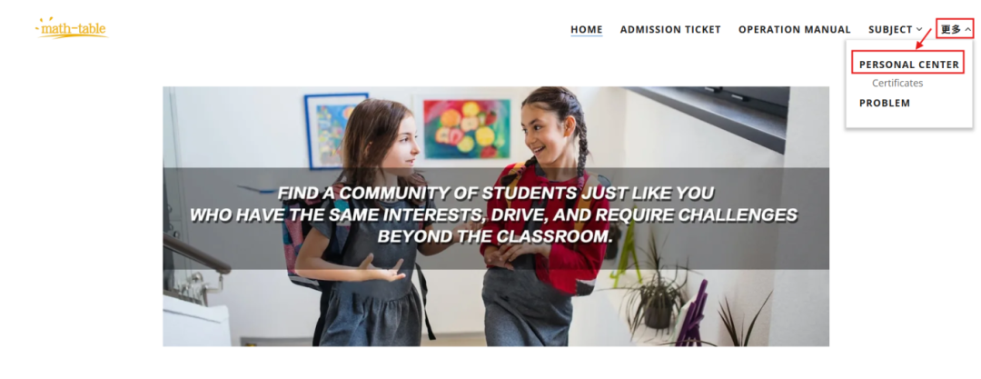Click the SUBJECT menu label
Screen dimensions: 981x379
coord(890,29)
